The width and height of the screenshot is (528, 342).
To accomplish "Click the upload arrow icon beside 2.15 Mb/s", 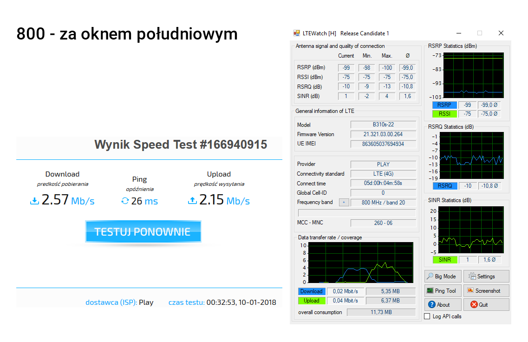I will tap(192, 200).
